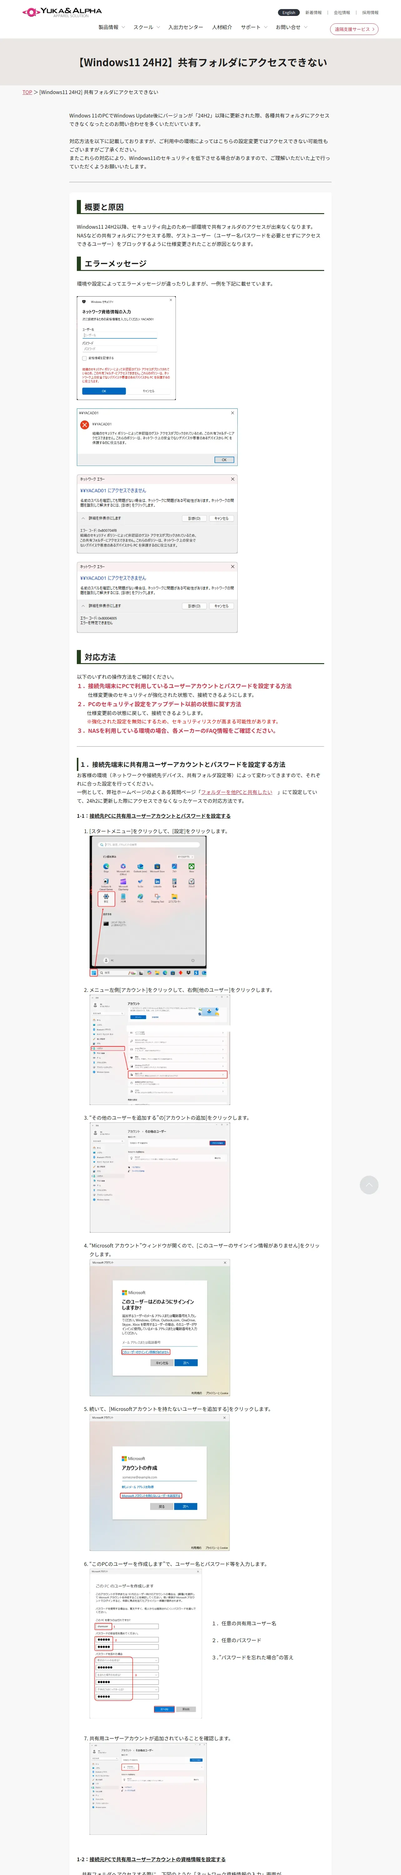Open 会社情報 in the top header
The width and height of the screenshot is (401, 1875).
[342, 12]
